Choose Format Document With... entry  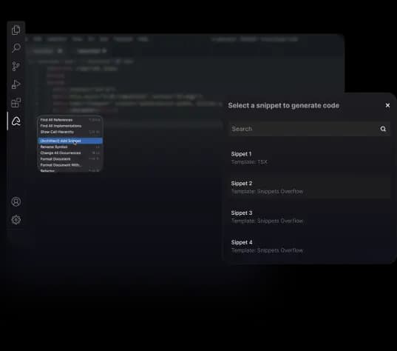point(70,165)
